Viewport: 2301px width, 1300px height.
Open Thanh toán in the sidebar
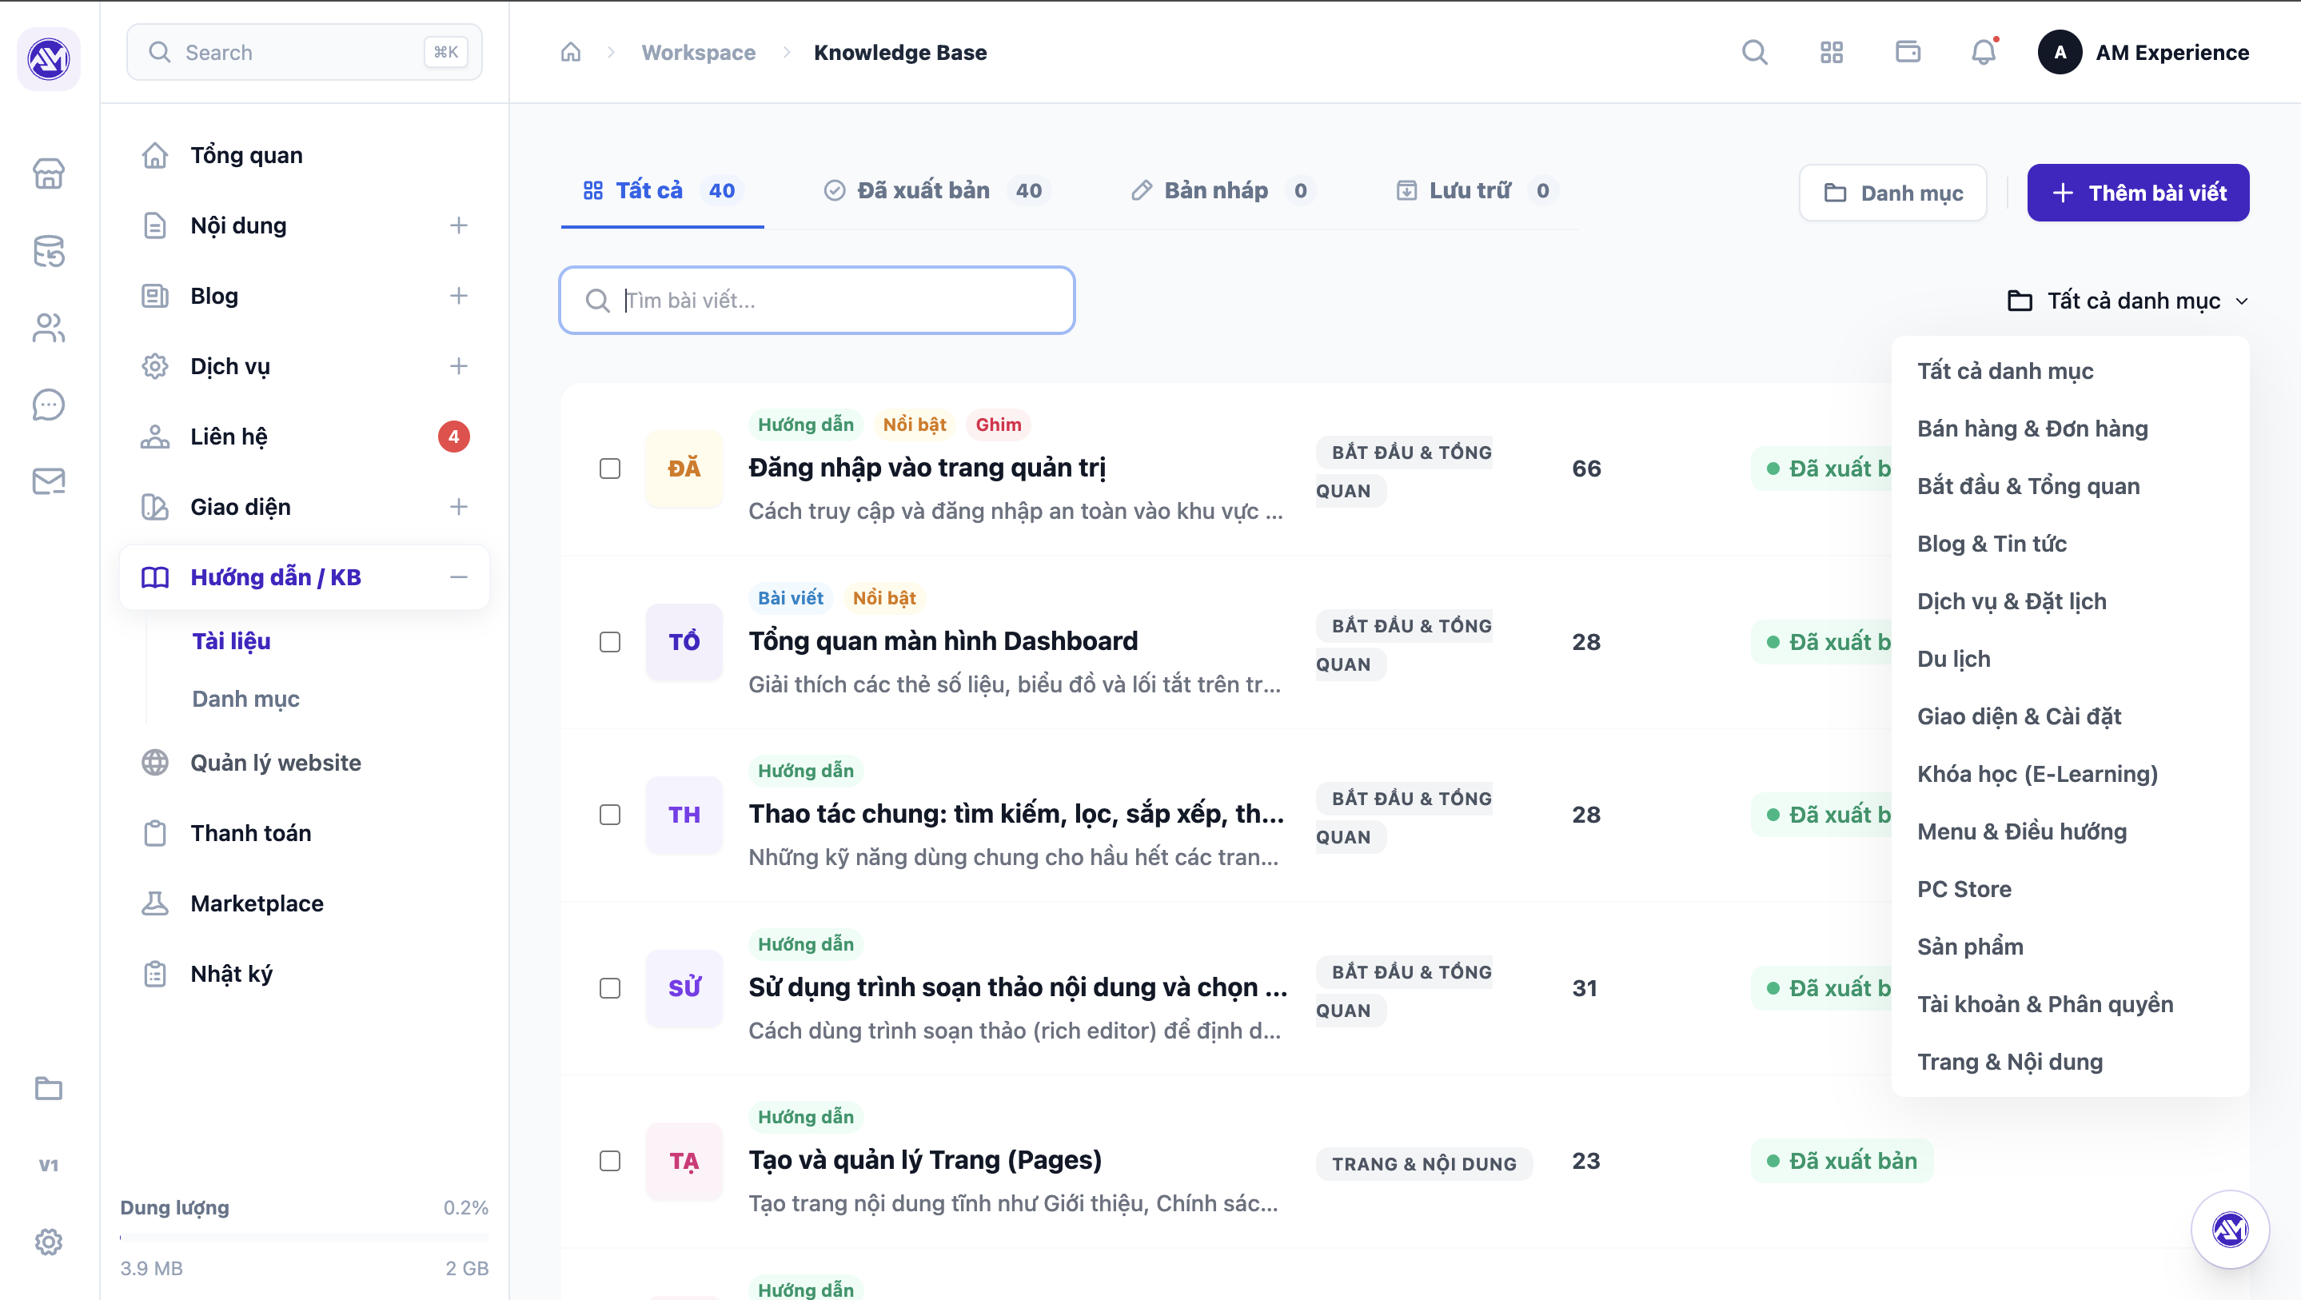(x=305, y=833)
